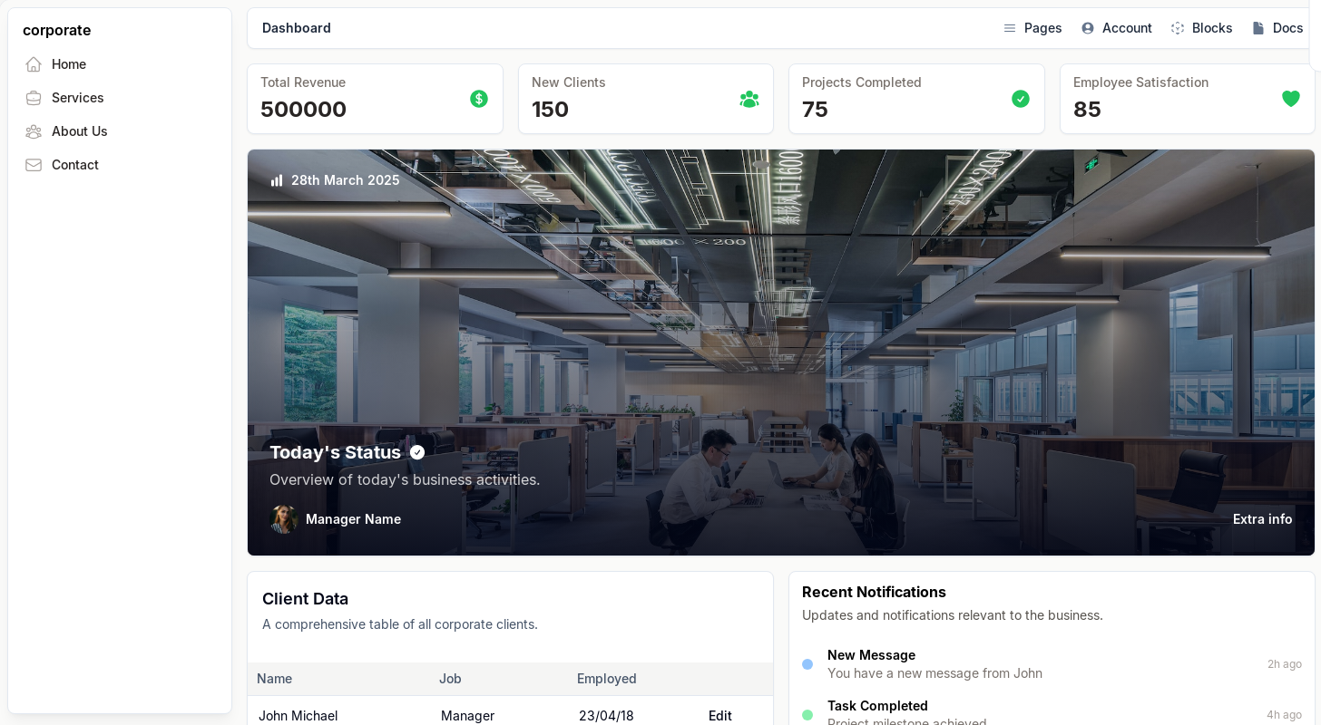The height and width of the screenshot is (725, 1321).
Task: Click the Employee Satisfaction heart icon
Action: coord(1291,99)
